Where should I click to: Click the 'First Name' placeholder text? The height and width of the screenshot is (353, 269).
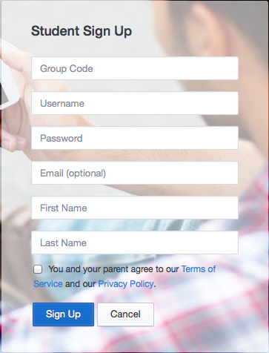pos(64,208)
